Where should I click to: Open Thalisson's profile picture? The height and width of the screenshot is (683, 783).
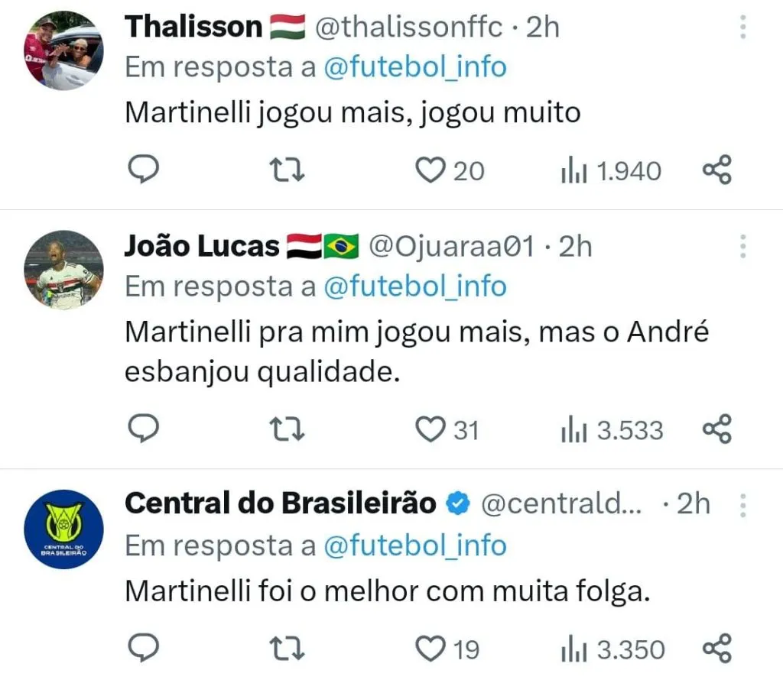(63, 51)
